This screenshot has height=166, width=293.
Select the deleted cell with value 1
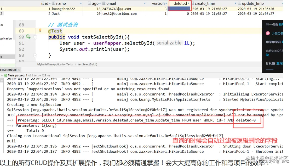179,9
